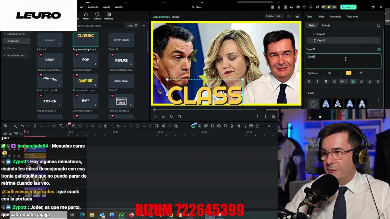Click the marker shield icon
The image size is (390, 219).
(225, 126)
